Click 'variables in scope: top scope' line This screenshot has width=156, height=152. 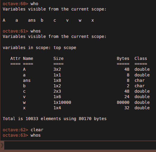click(x=39, y=48)
